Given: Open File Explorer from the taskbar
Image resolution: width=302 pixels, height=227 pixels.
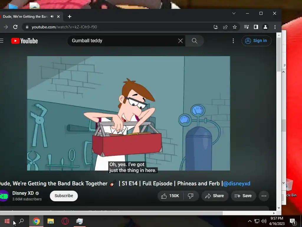Looking at the screenshot, I should pos(51,221).
